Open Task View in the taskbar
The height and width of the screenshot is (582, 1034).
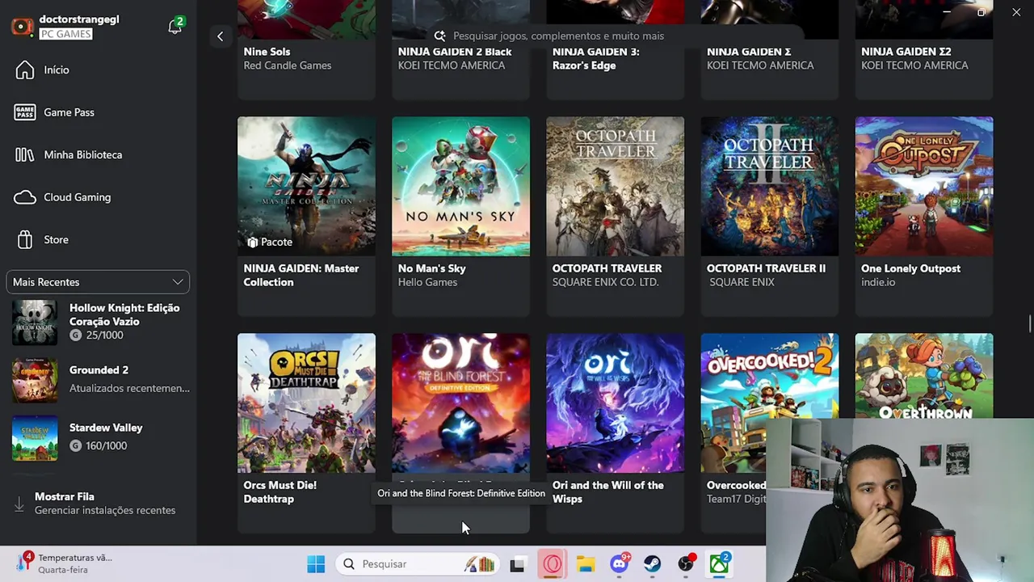coord(517,564)
